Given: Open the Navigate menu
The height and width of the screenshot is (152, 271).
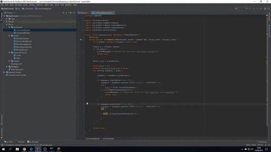Looking at the screenshot, I should coord(18,5).
